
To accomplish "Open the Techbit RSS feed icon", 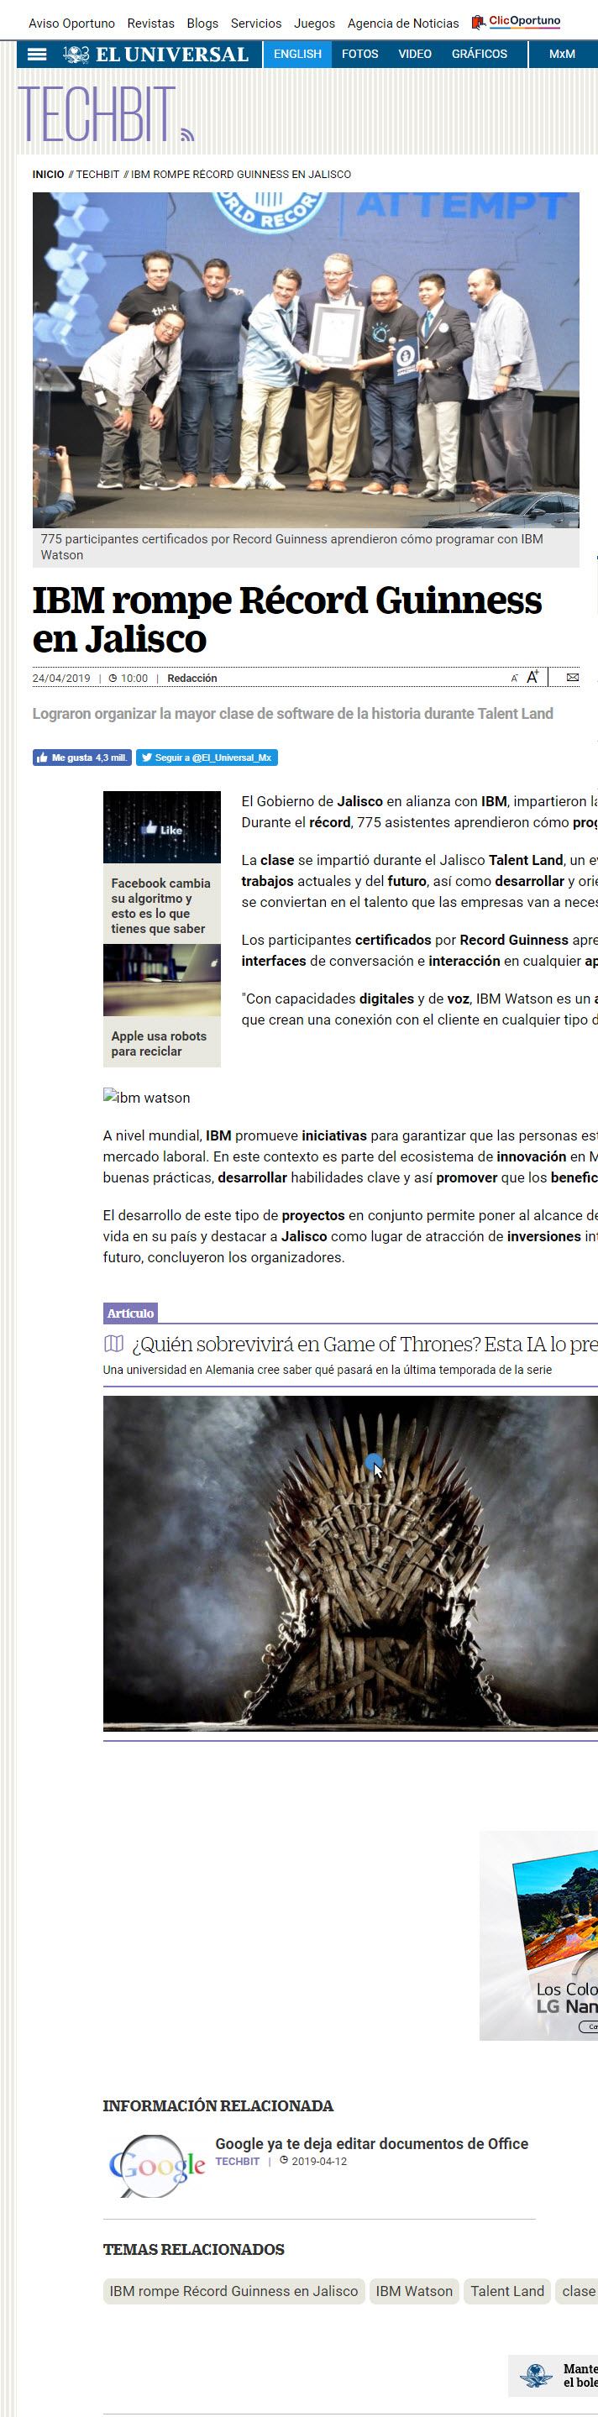I will (188, 135).
